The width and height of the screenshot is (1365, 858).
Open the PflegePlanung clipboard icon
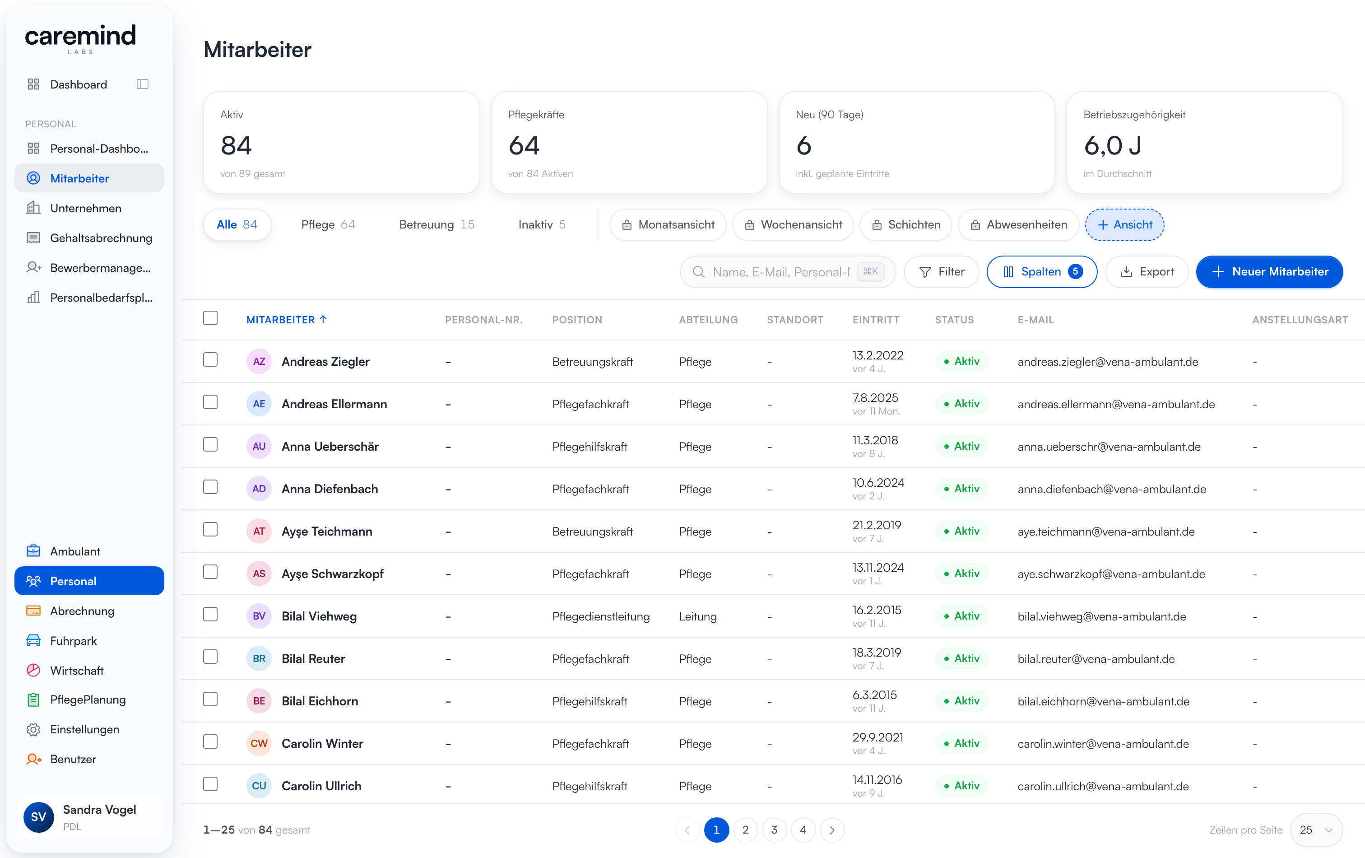coord(33,700)
